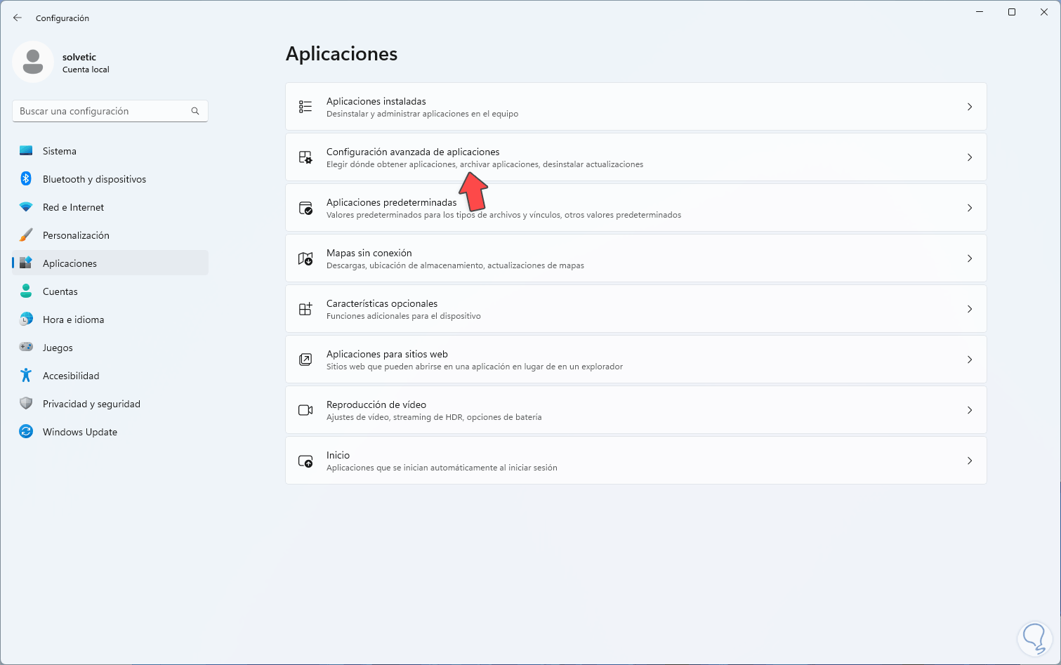Image resolution: width=1061 pixels, height=665 pixels.
Task: Go to Cuentas in the sidebar
Action: pyautogui.click(x=60, y=291)
